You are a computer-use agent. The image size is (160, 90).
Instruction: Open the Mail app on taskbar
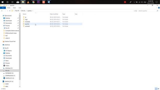18,2
